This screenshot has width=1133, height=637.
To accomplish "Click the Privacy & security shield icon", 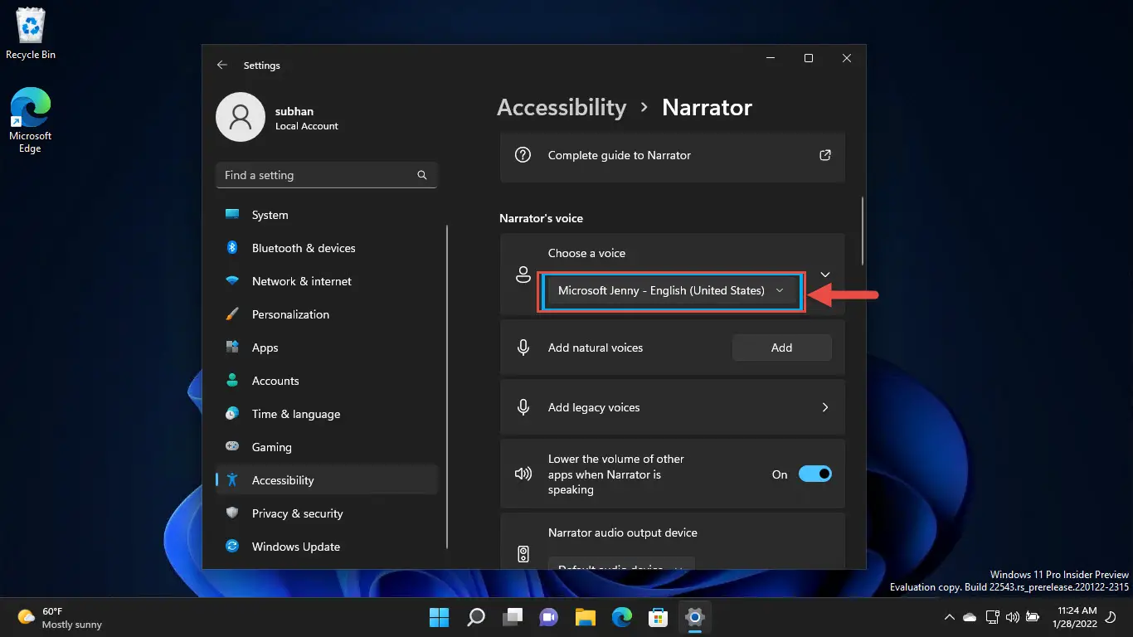I will (x=233, y=513).
